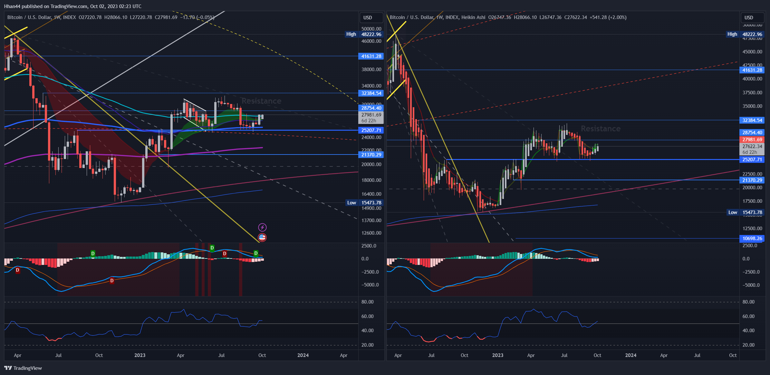This screenshot has height=375, width=770.
Task: Click the red D marker near October 2022 on MACD
Action: point(112,281)
